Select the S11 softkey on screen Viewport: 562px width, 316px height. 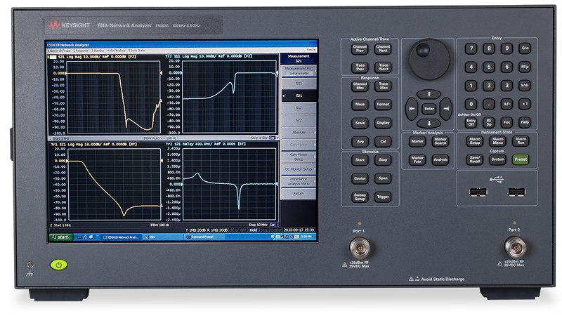299,82
